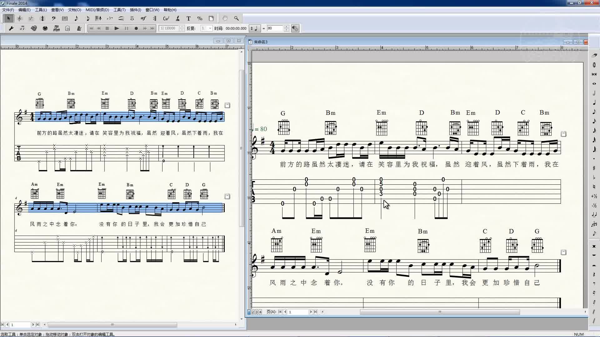Select the Expression mf tool
The image size is (600, 337).
(x=143, y=18)
